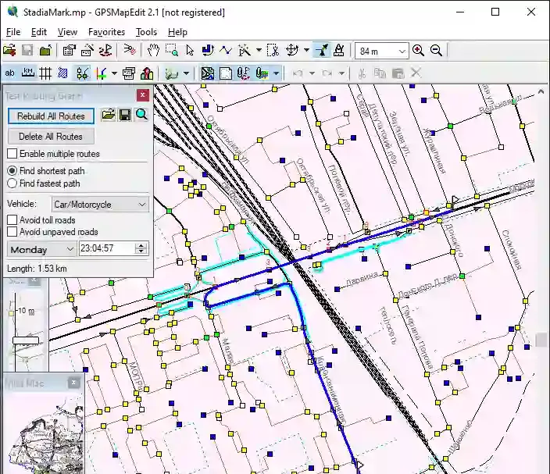Click the zoom scale slider handle

tap(26, 340)
